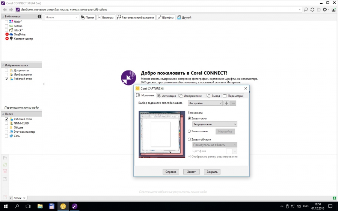
Task: Collapse the Избранные папки panel
Action: (x=3, y=65)
